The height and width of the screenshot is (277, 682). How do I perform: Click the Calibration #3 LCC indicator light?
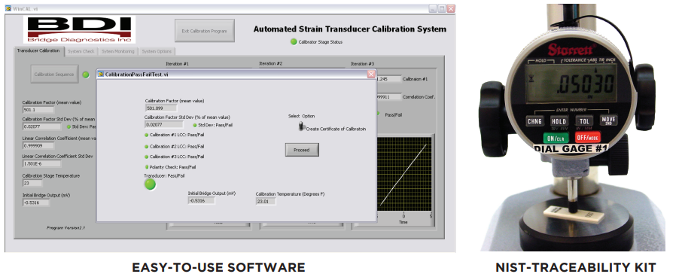point(147,157)
